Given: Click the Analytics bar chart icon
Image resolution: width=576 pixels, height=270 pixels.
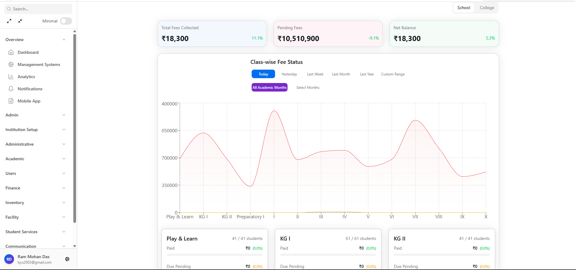Looking at the screenshot, I should click(x=11, y=77).
